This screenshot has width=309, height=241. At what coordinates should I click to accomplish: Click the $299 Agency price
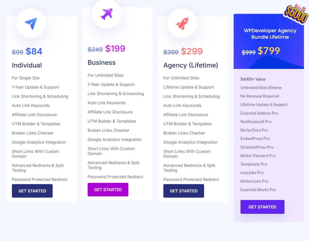pos(192,51)
